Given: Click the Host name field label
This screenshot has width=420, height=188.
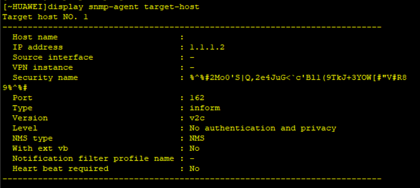Looking at the screenshot, I should tap(35, 37).
